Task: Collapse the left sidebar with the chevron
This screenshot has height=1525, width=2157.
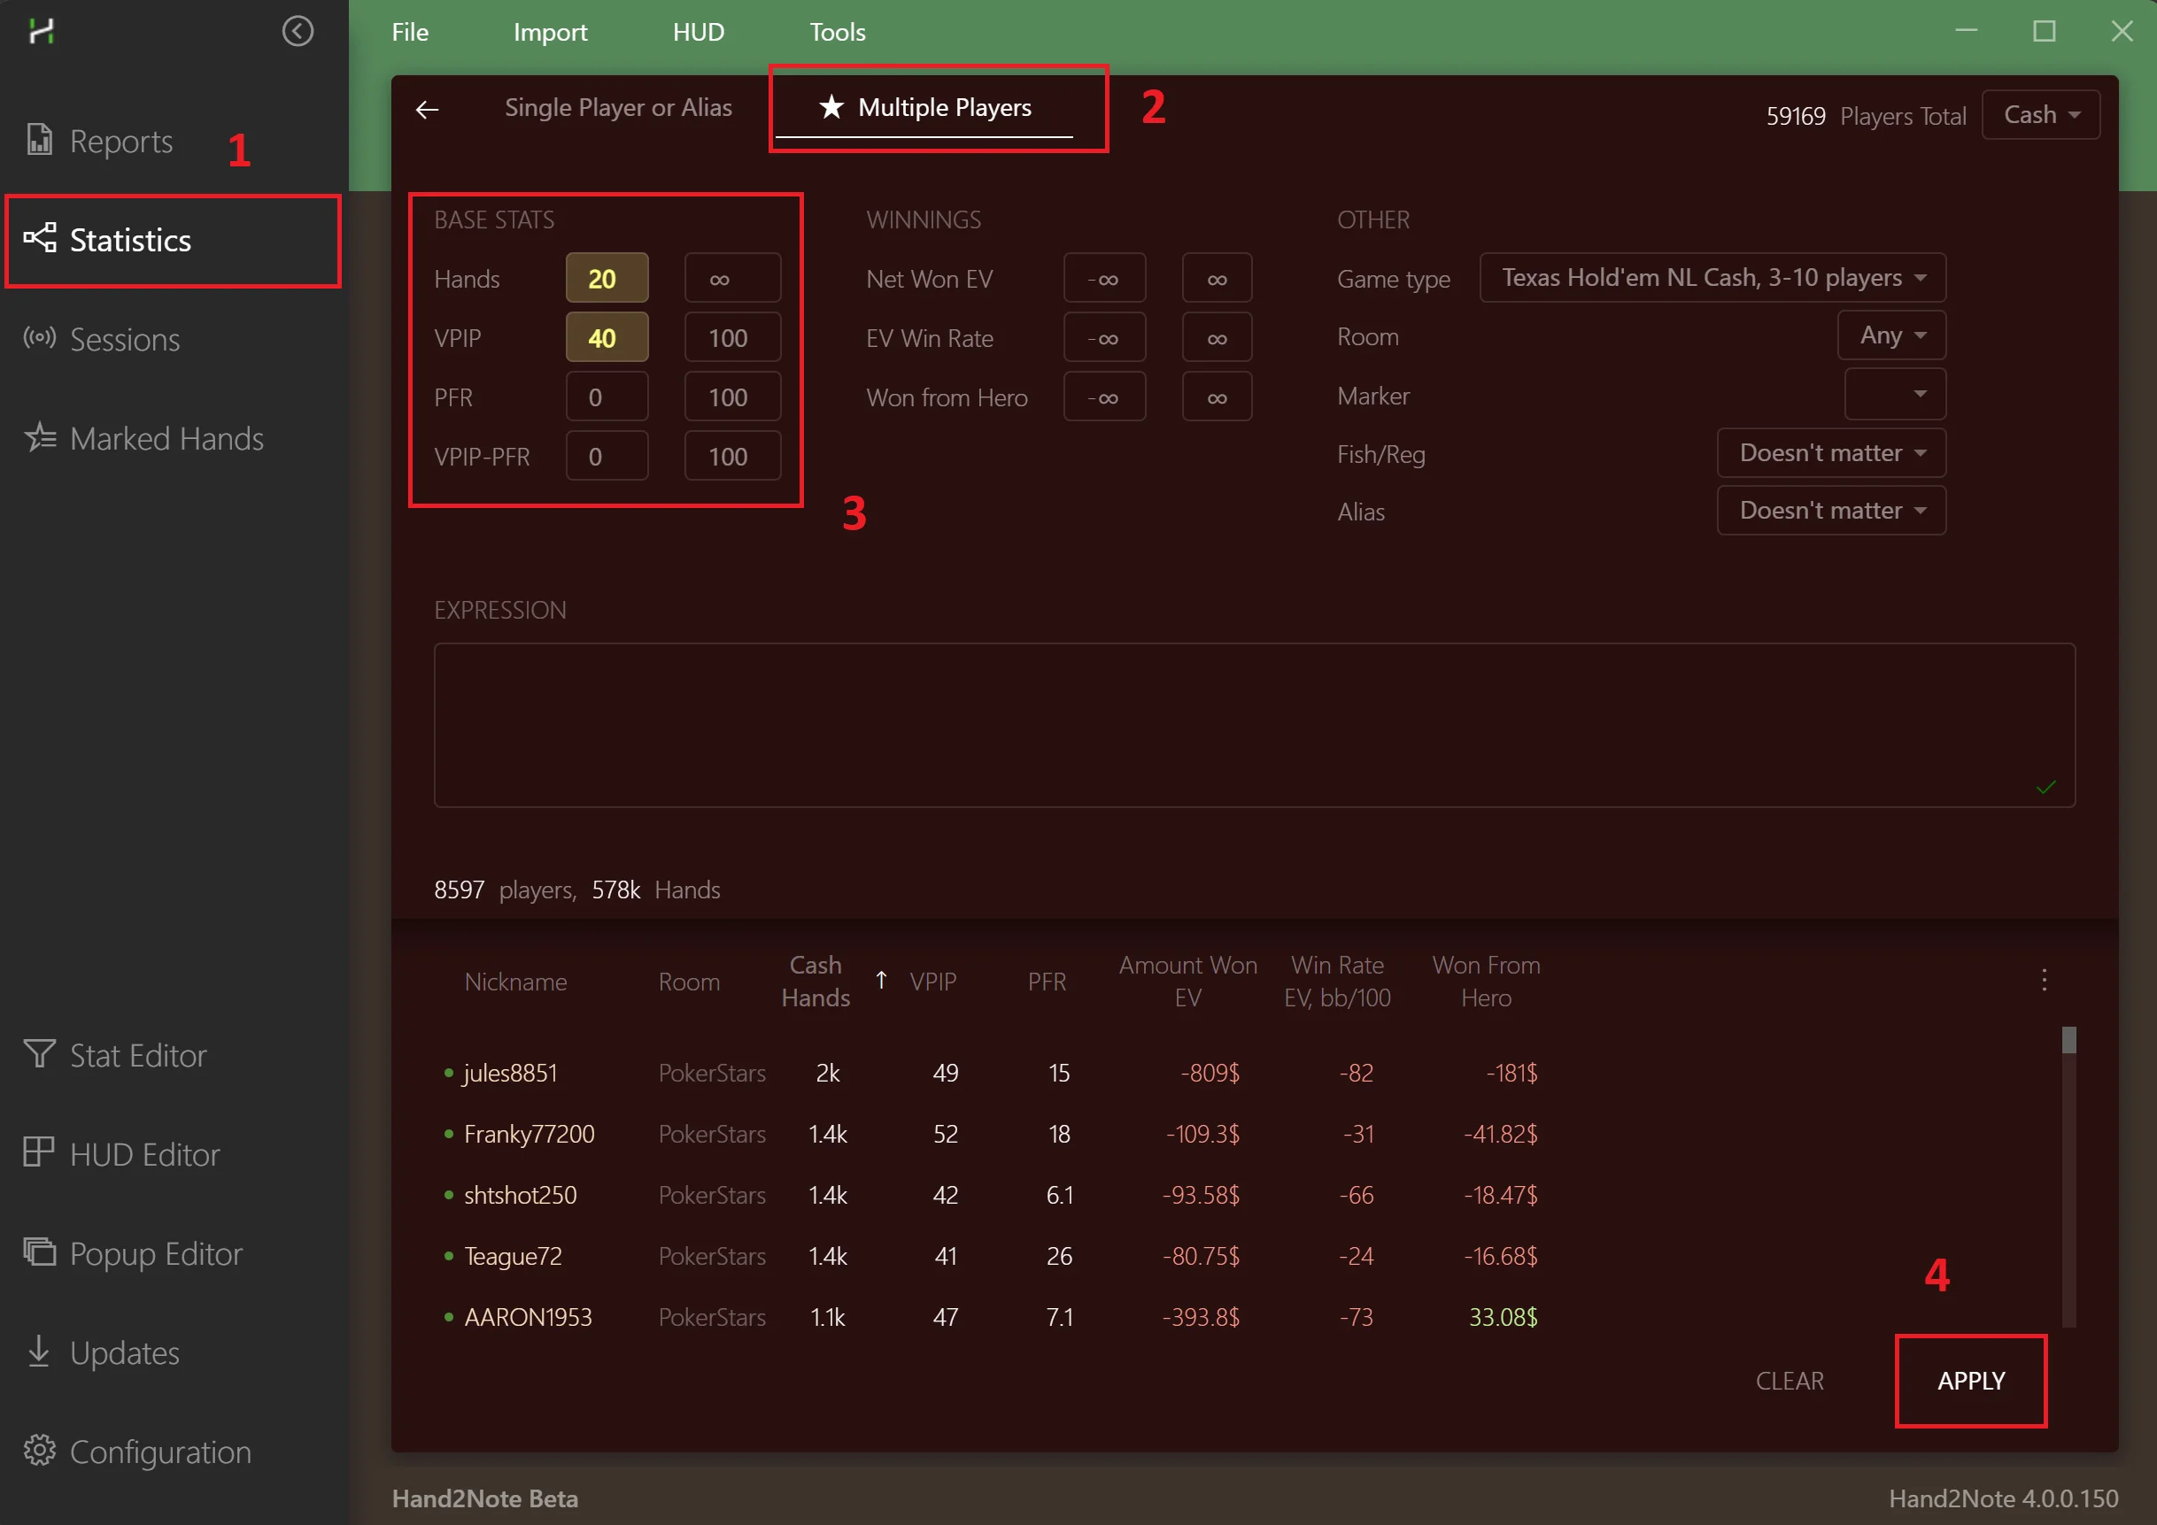Action: [x=298, y=31]
